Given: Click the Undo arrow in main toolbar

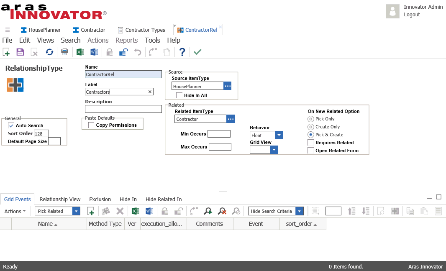Looking at the screenshot, I should (x=138, y=52).
